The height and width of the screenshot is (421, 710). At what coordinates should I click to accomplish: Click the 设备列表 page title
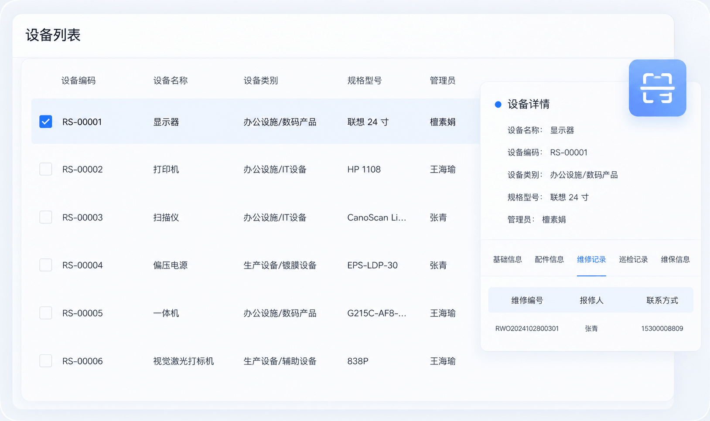pos(53,35)
